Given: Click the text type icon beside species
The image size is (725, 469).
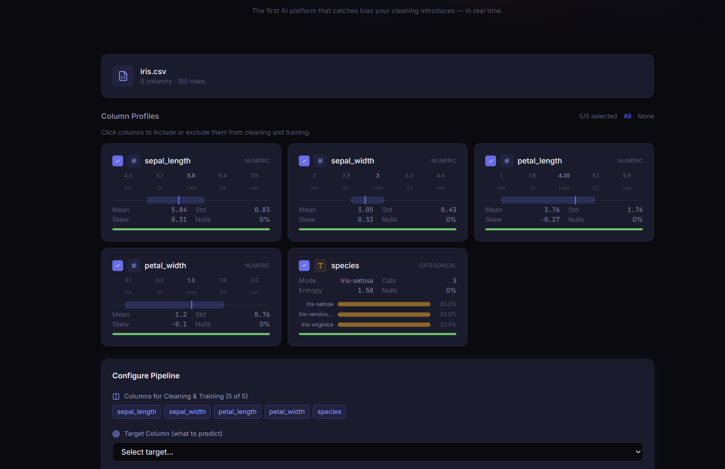Looking at the screenshot, I should click(x=320, y=266).
